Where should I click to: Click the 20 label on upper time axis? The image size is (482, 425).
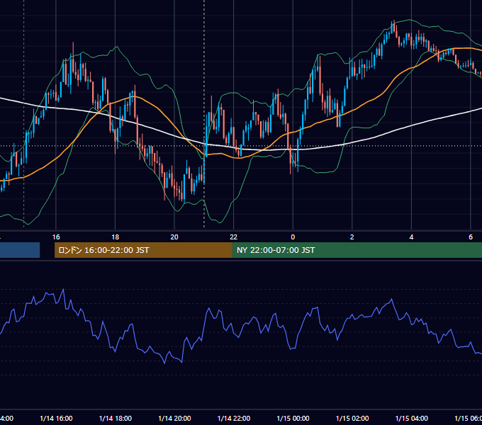pos(174,237)
